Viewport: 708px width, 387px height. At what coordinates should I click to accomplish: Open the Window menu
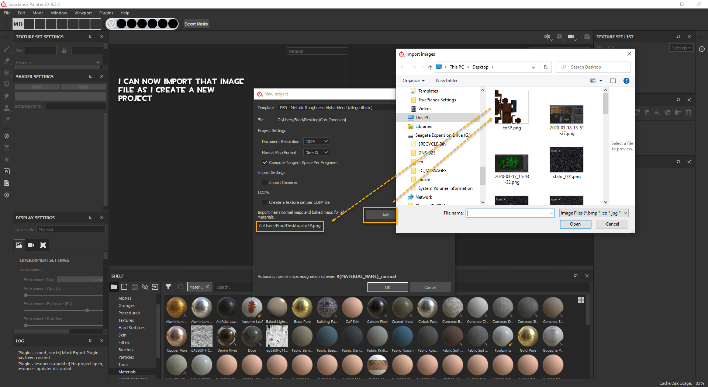[59, 13]
